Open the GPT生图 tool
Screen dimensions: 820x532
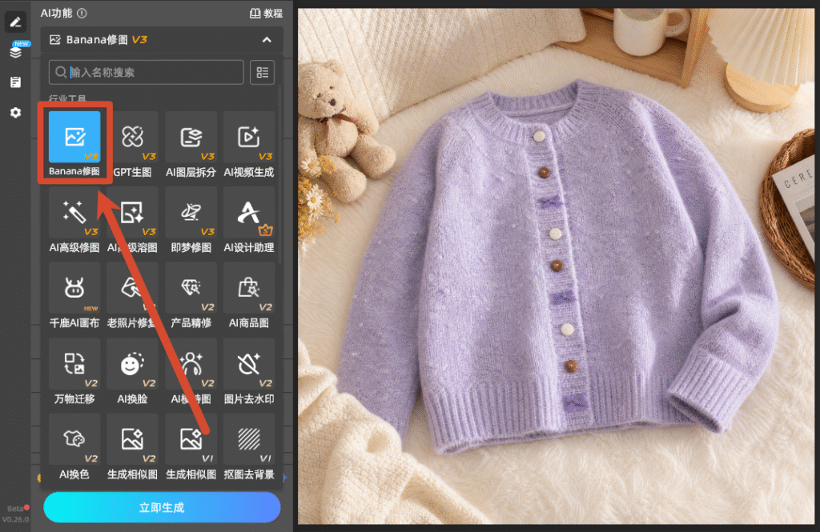pos(132,137)
